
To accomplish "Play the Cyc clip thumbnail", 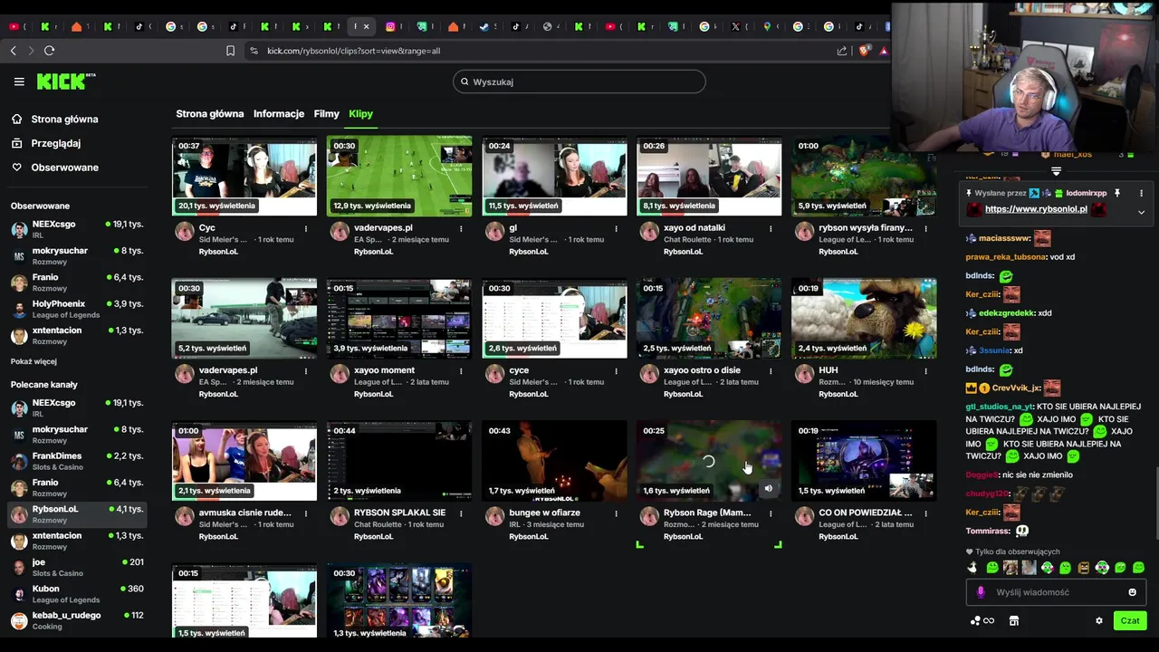I will click(244, 177).
